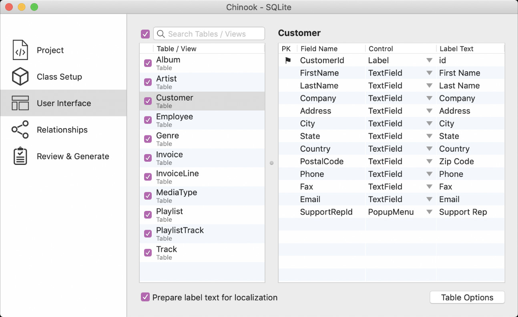
Task: Click the split-view divider handle dot
Action: point(271,163)
